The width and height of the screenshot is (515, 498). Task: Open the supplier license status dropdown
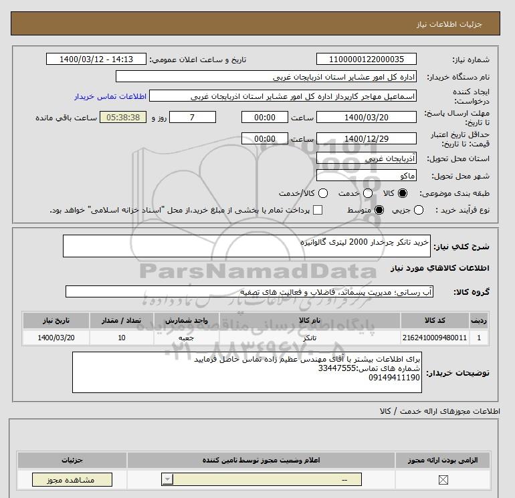262,479
